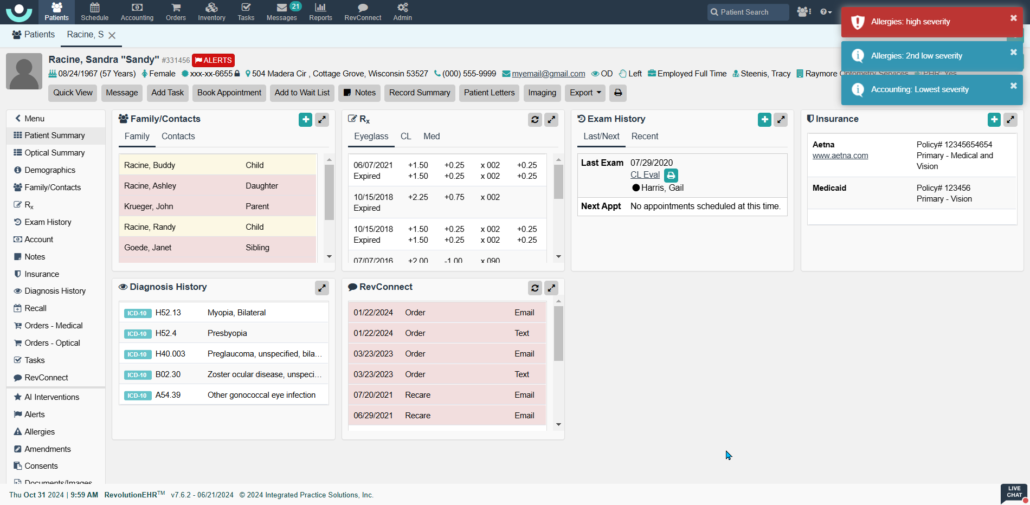Click the Book Appointment button
The height and width of the screenshot is (505, 1030).
229,93
